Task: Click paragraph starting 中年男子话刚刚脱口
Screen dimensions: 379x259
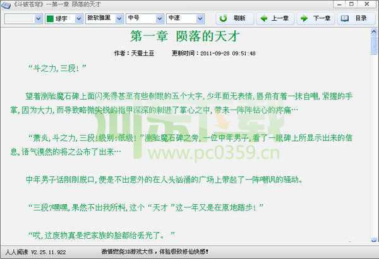Action: point(164,180)
